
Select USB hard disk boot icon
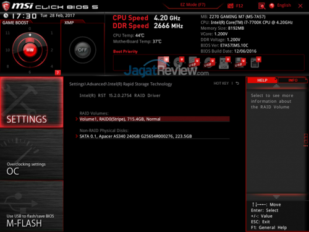[194, 62]
